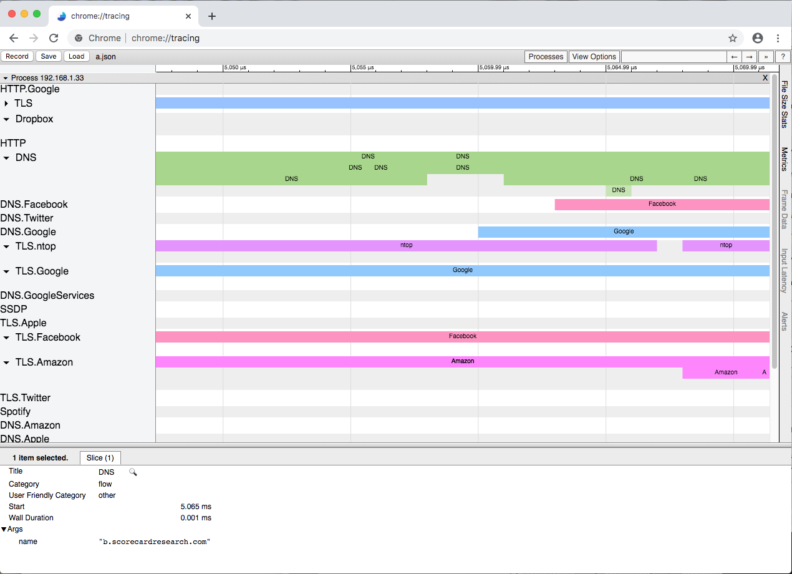Collapse the Args section triangle
The width and height of the screenshot is (792, 574).
(x=4, y=529)
